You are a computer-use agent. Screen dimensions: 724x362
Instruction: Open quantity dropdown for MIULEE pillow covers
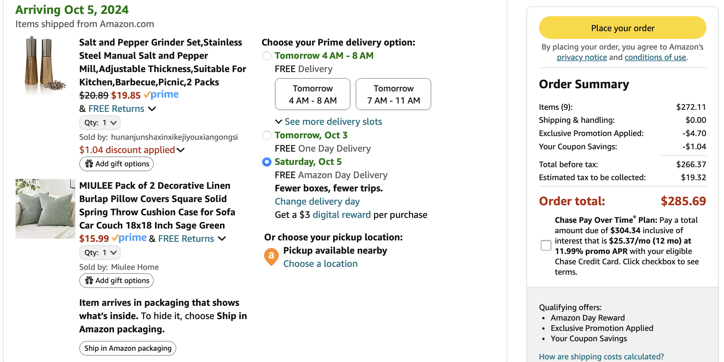[x=100, y=253]
